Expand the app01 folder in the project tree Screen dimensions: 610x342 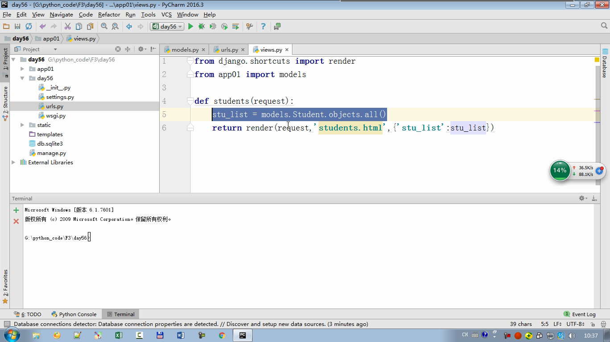22,69
